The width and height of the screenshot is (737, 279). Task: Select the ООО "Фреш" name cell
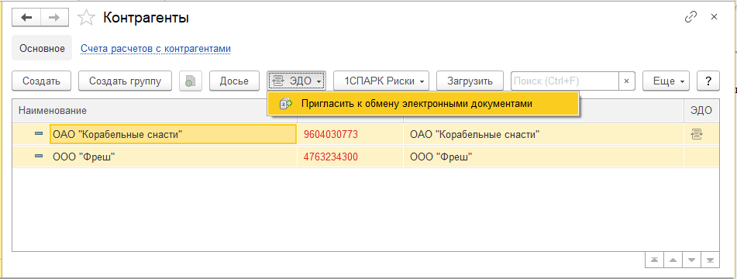[173, 157]
